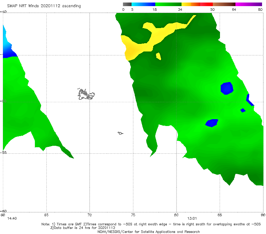Click the magenta-purple segment of the color bar
Viewport: 266px width, 234px height.
[x=249, y=4]
